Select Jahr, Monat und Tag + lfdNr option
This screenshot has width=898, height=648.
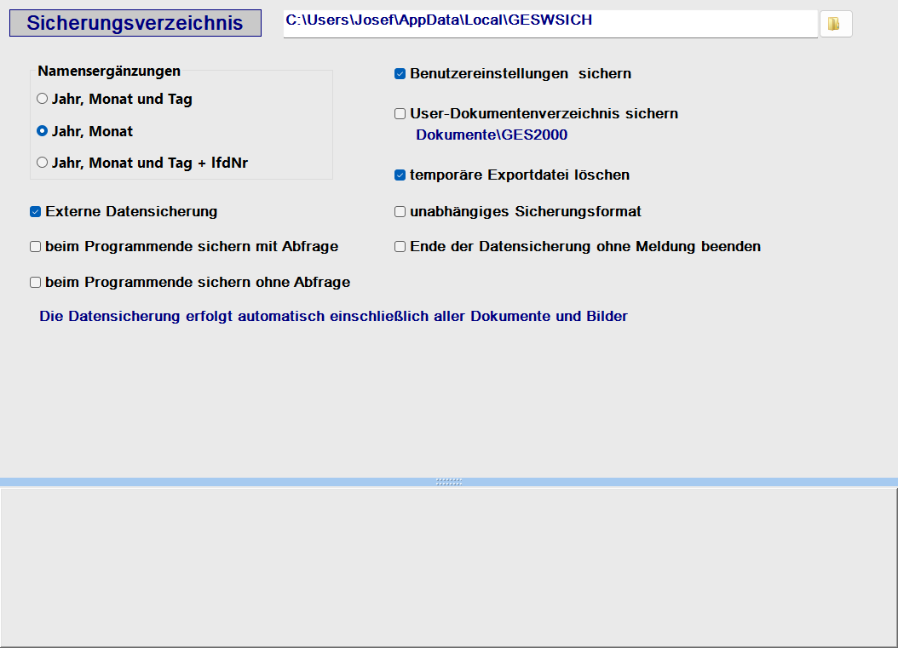(x=42, y=163)
